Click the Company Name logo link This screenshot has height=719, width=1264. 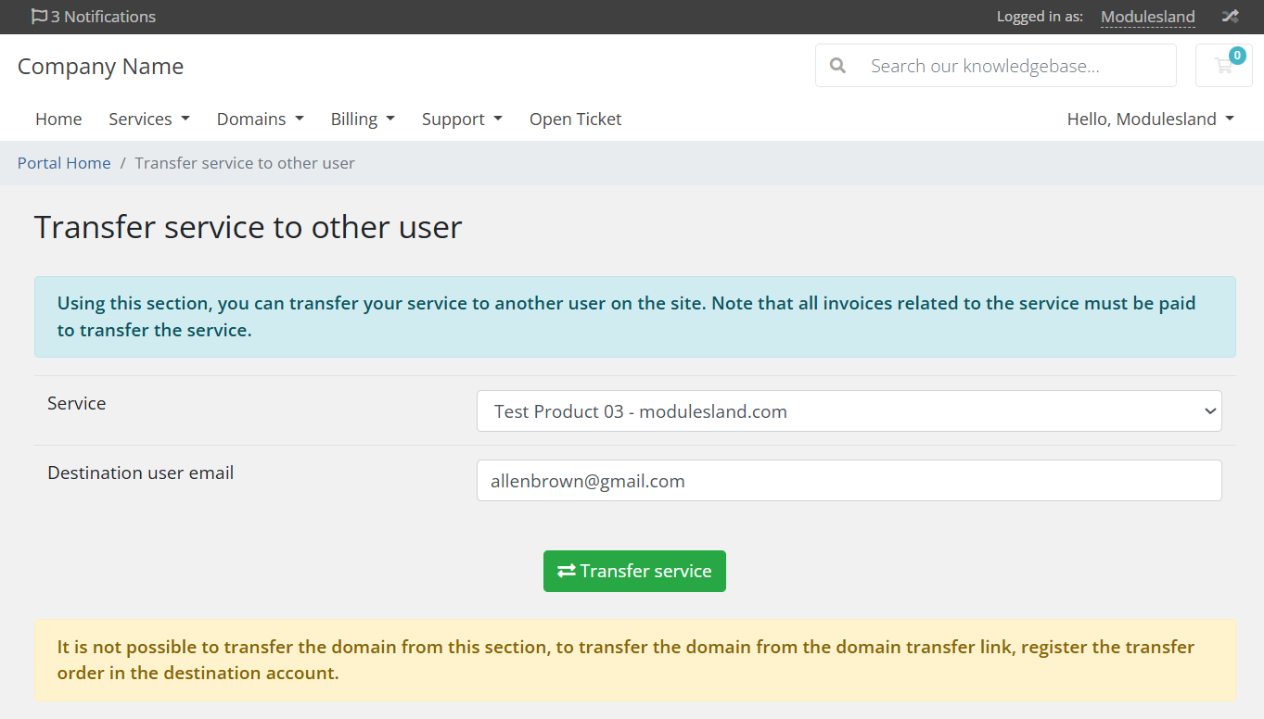tap(100, 67)
